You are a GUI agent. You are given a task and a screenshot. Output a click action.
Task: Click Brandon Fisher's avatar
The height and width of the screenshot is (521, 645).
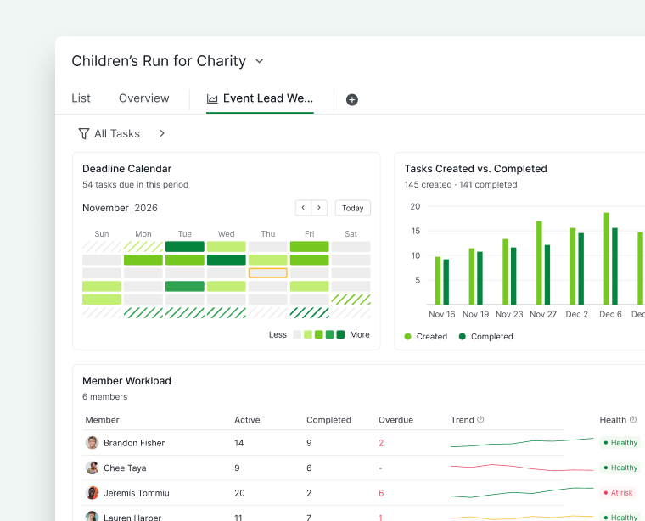tap(93, 442)
